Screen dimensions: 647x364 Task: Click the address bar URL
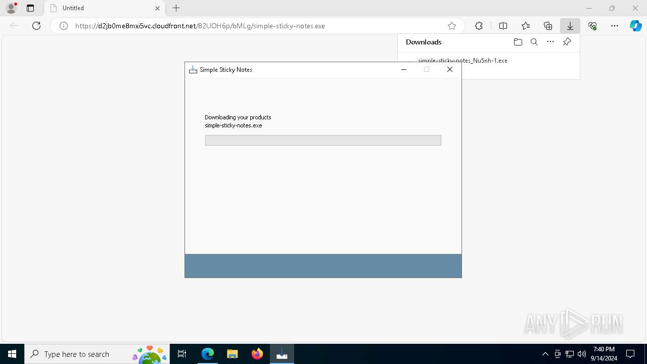tap(200, 26)
